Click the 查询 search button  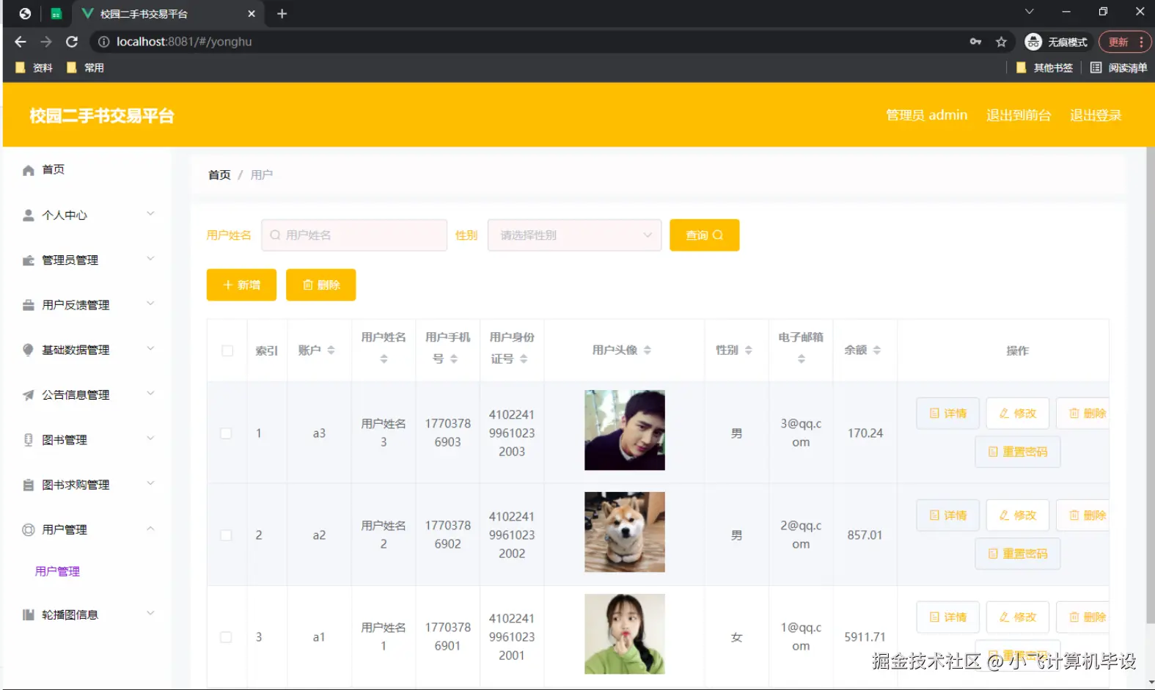(x=704, y=235)
